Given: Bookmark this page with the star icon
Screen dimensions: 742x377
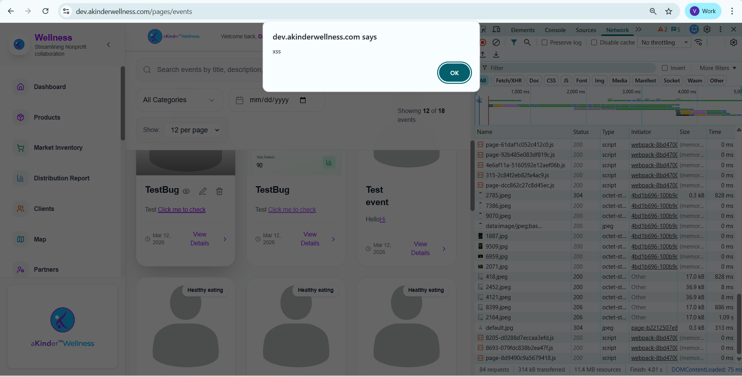Looking at the screenshot, I should tap(668, 11).
